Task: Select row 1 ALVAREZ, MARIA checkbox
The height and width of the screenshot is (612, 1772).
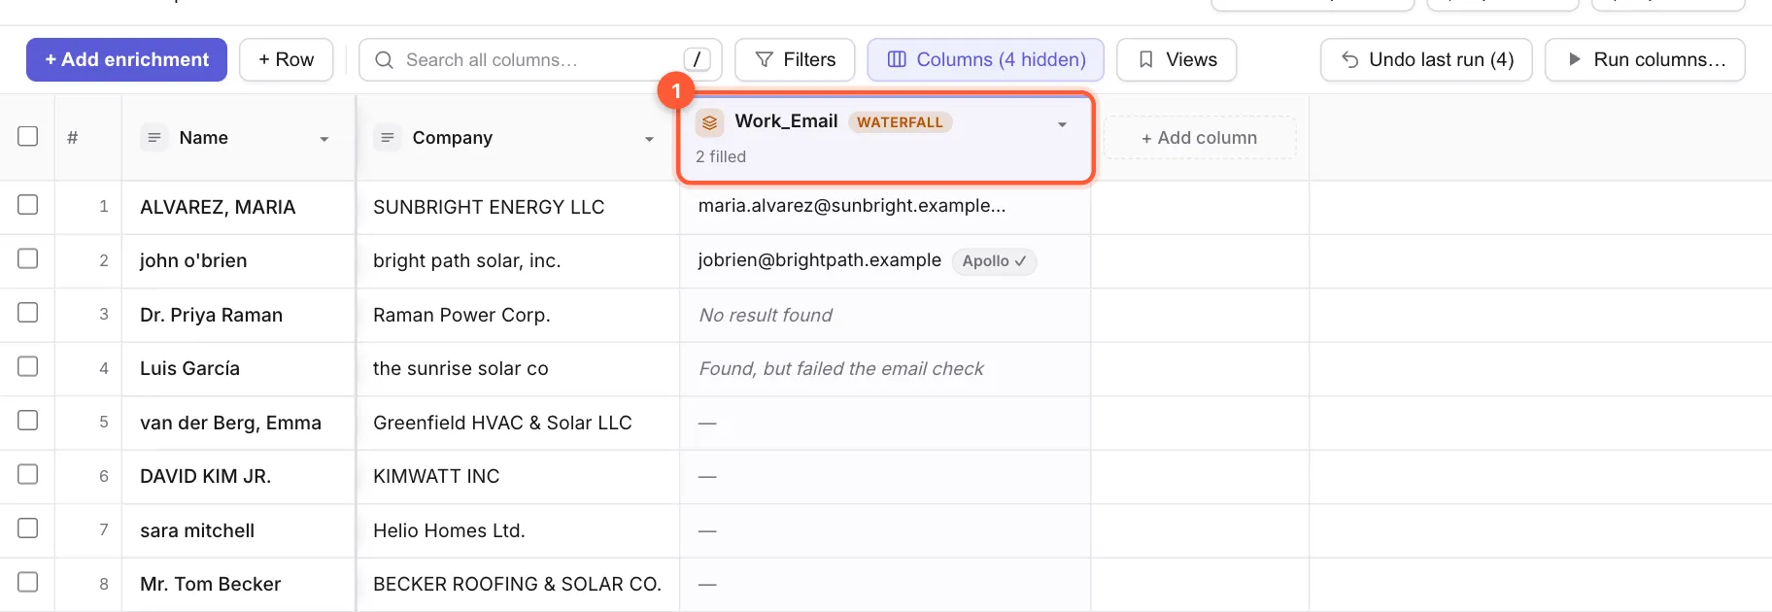Action: click(x=28, y=205)
